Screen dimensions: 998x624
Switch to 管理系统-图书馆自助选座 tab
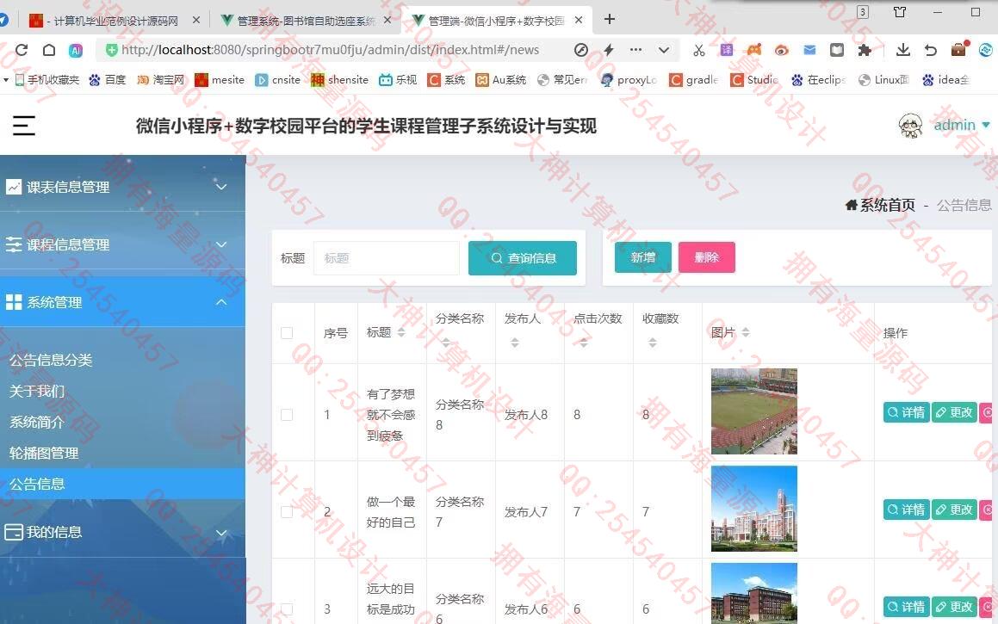(307, 21)
